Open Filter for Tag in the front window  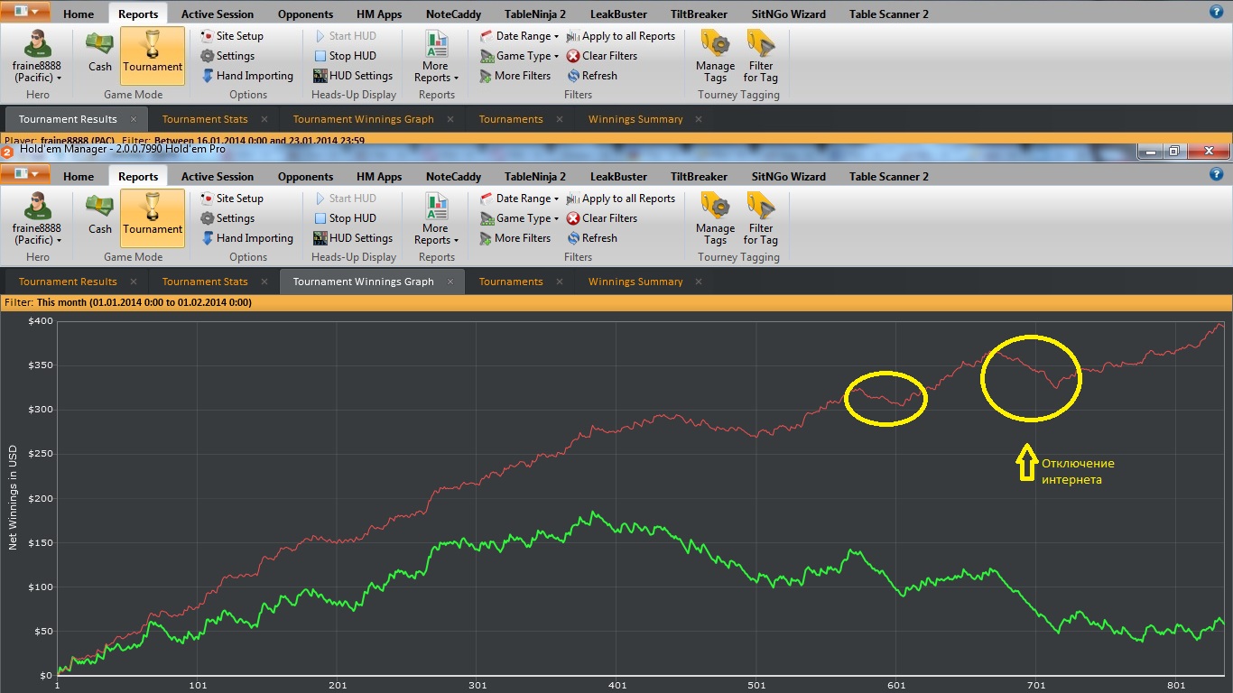(761, 218)
